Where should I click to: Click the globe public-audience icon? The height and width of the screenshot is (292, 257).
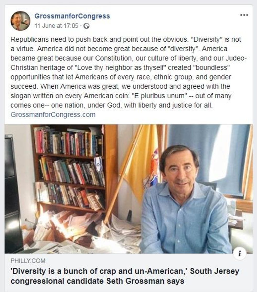87,26
